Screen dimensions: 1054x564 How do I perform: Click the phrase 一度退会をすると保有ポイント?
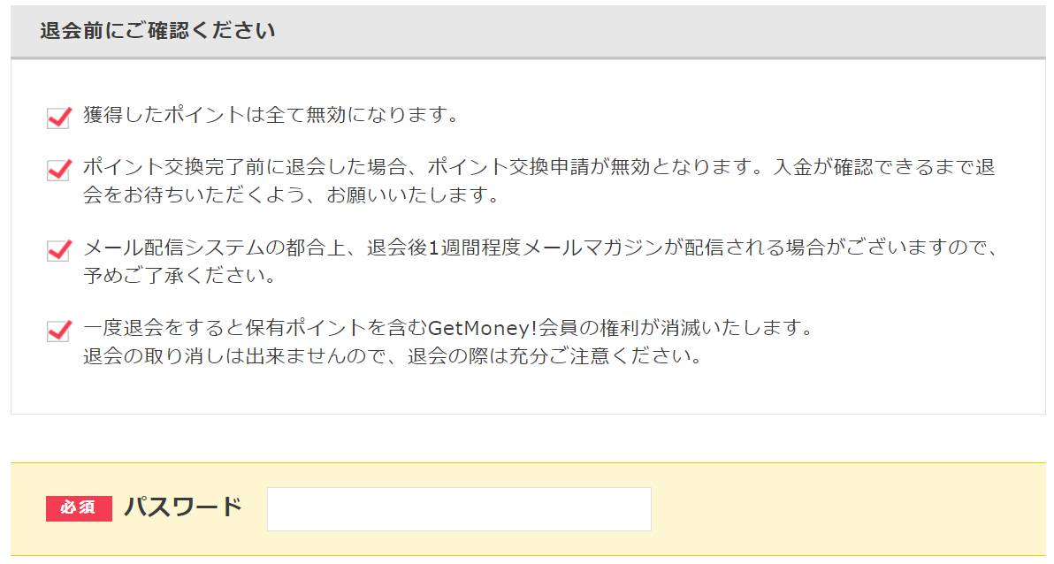(x=225, y=328)
